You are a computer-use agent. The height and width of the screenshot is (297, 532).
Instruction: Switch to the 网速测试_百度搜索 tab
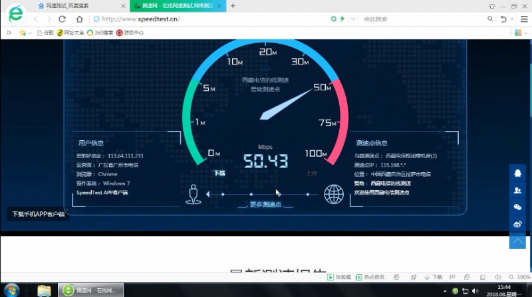point(67,6)
